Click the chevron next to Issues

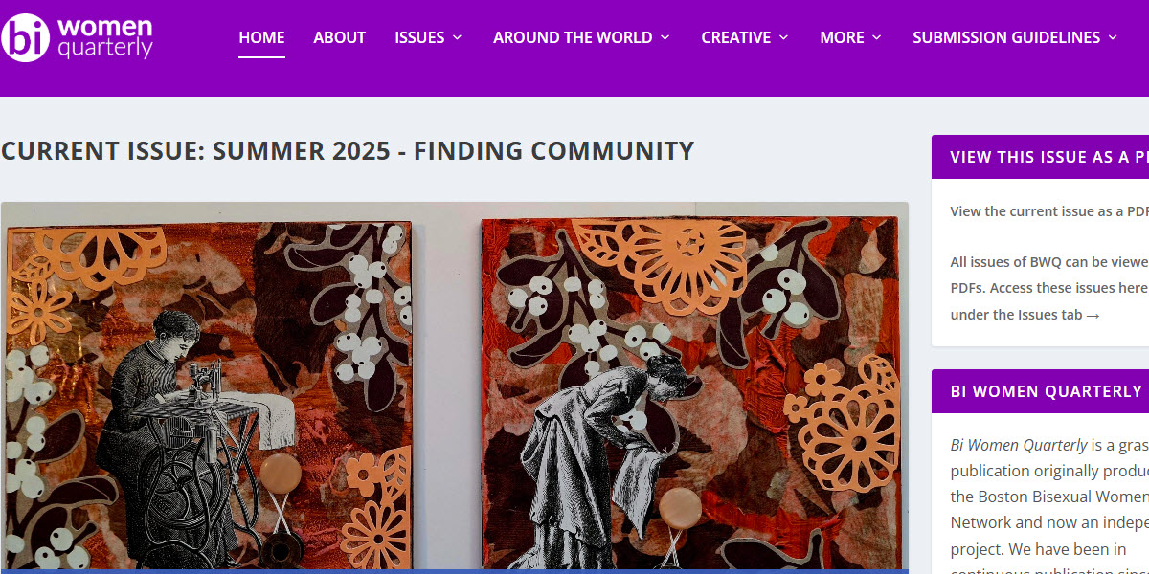pyautogui.click(x=457, y=37)
